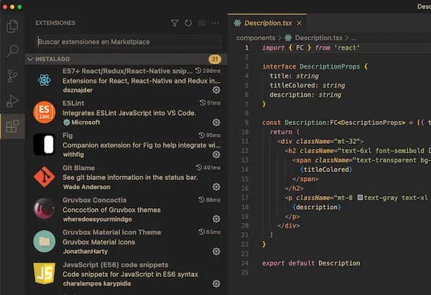Viewport: 431px width, 295px height.
Task: Open the Source Control view
Action: (x=12, y=76)
